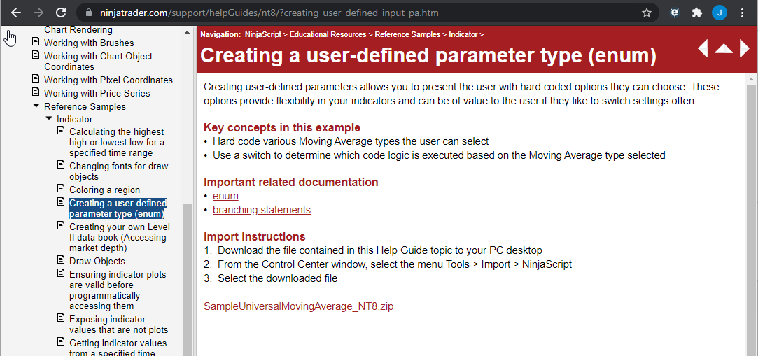The image size is (758, 356).
Task: Go to next topic with right arrow
Action: [x=744, y=48]
